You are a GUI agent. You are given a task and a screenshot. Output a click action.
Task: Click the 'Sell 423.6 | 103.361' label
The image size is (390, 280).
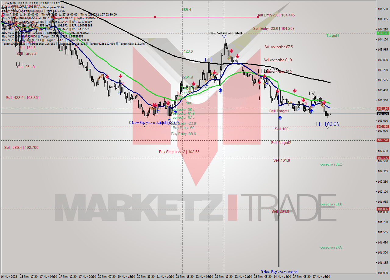(x=23, y=98)
